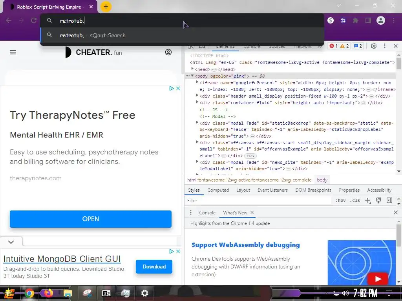This screenshot has width=402, height=301.
Task: Click the OPEN button on TherapyNotes ad
Action: point(91,219)
